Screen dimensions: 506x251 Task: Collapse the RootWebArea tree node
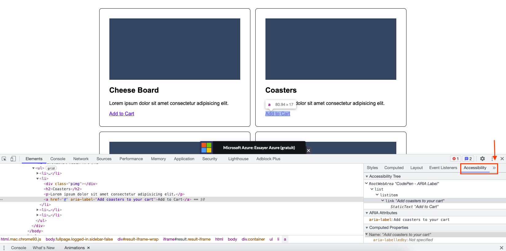coord(367,183)
